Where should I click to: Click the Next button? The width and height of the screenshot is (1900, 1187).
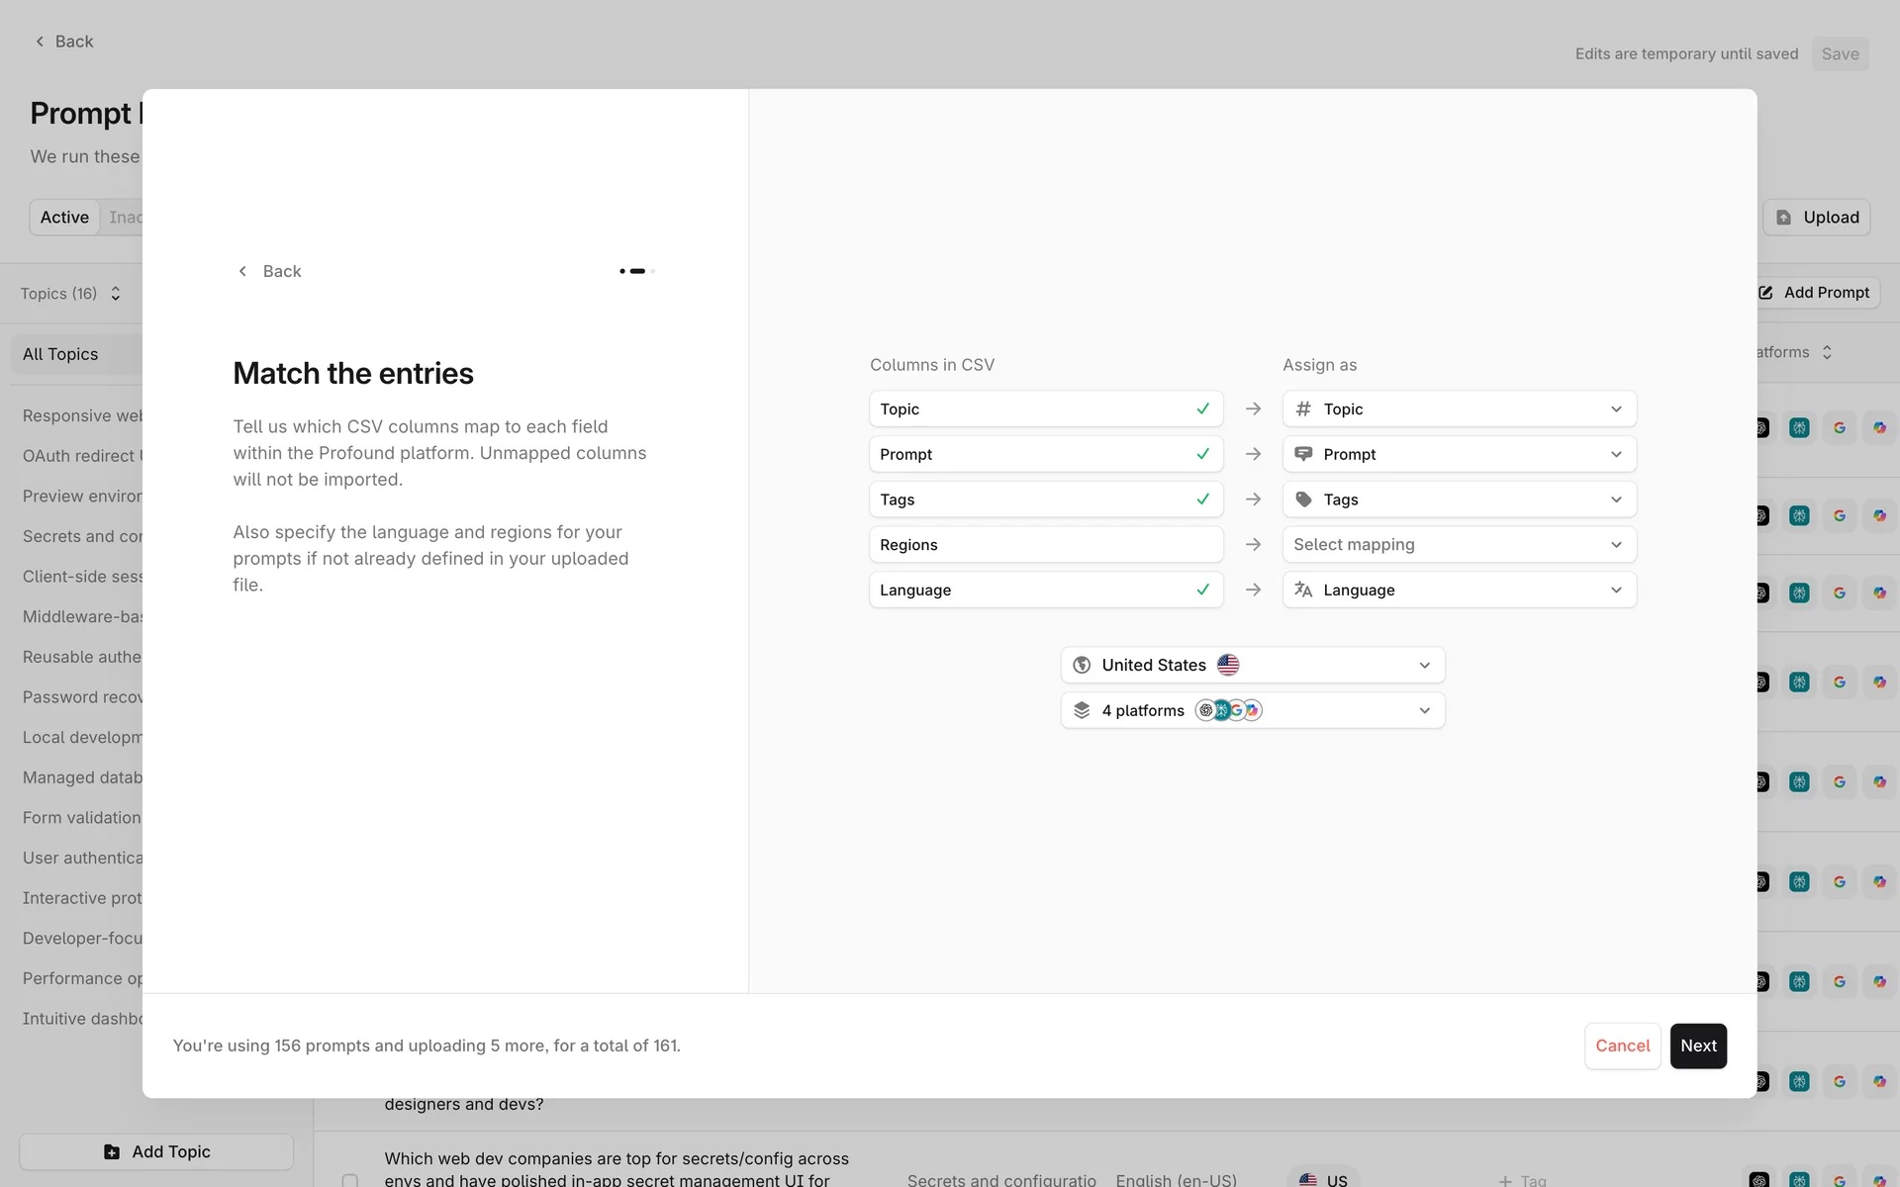(x=1697, y=1046)
